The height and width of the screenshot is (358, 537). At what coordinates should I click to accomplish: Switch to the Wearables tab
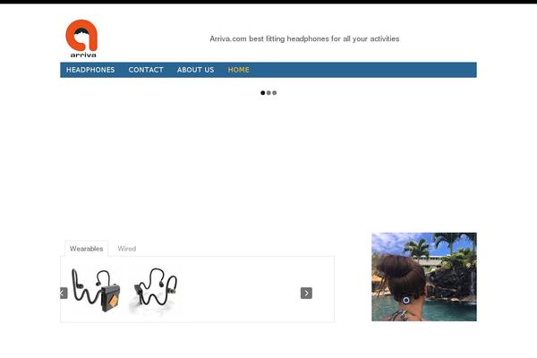(x=86, y=249)
